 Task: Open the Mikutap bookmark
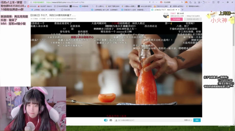[x=74, y=6]
